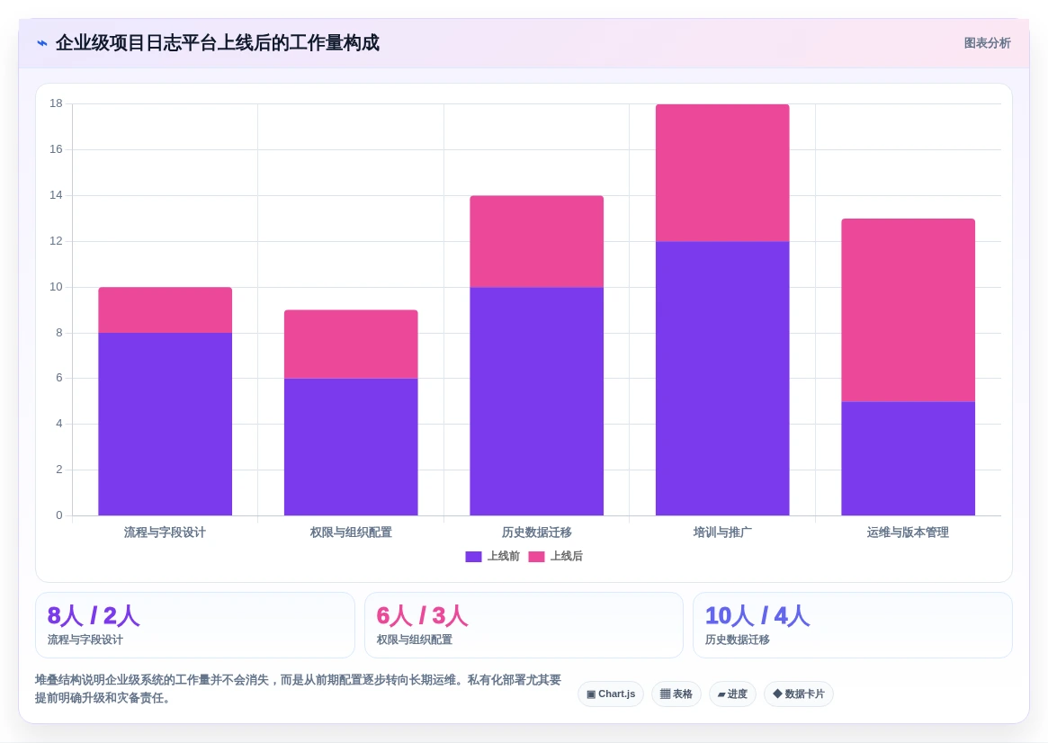The image size is (1048, 743).
Task: Select the 进度 tag chip
Action: [x=732, y=694]
